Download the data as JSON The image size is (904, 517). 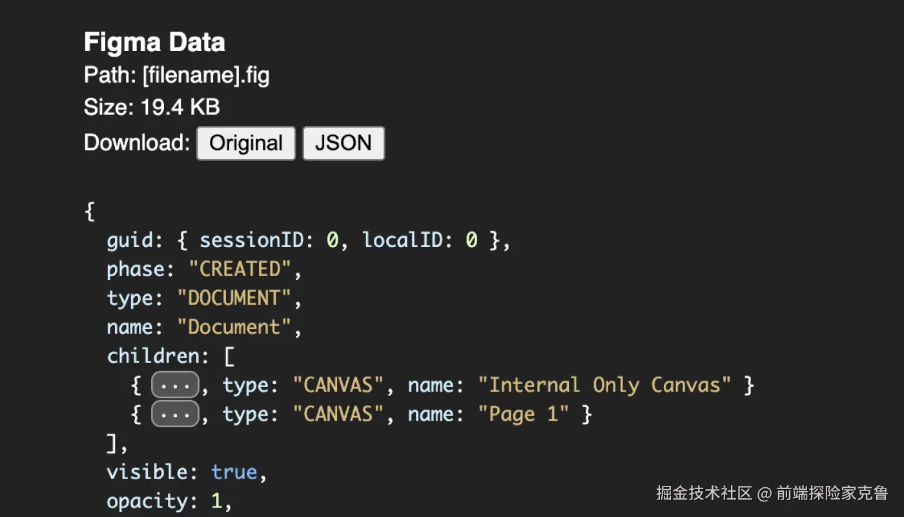coord(344,143)
